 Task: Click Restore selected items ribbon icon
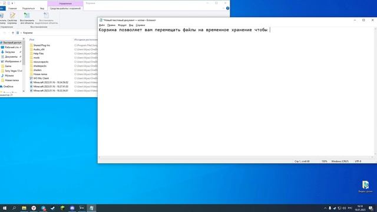(46, 18)
